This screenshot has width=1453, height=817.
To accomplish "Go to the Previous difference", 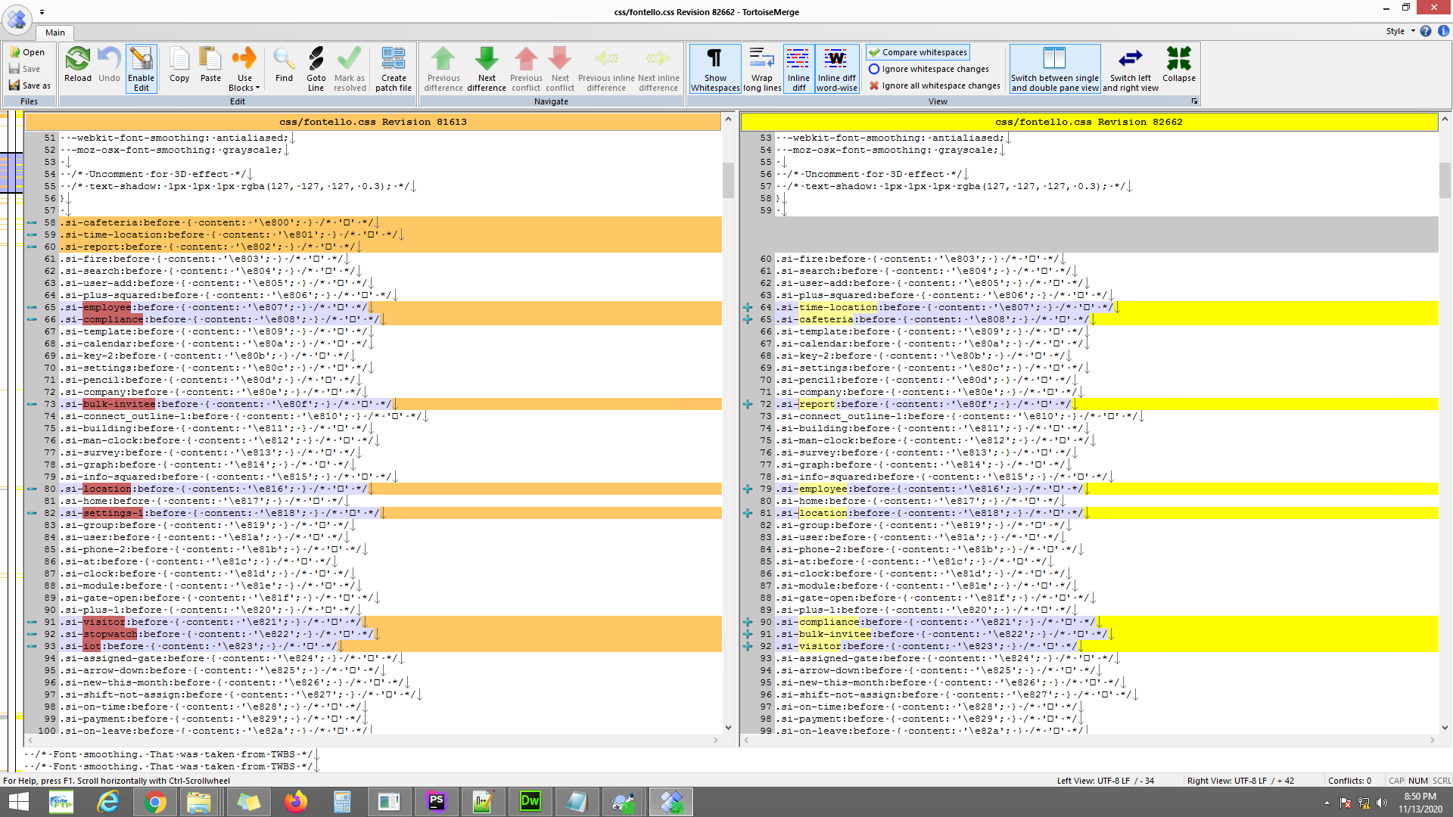I will pos(443,68).
